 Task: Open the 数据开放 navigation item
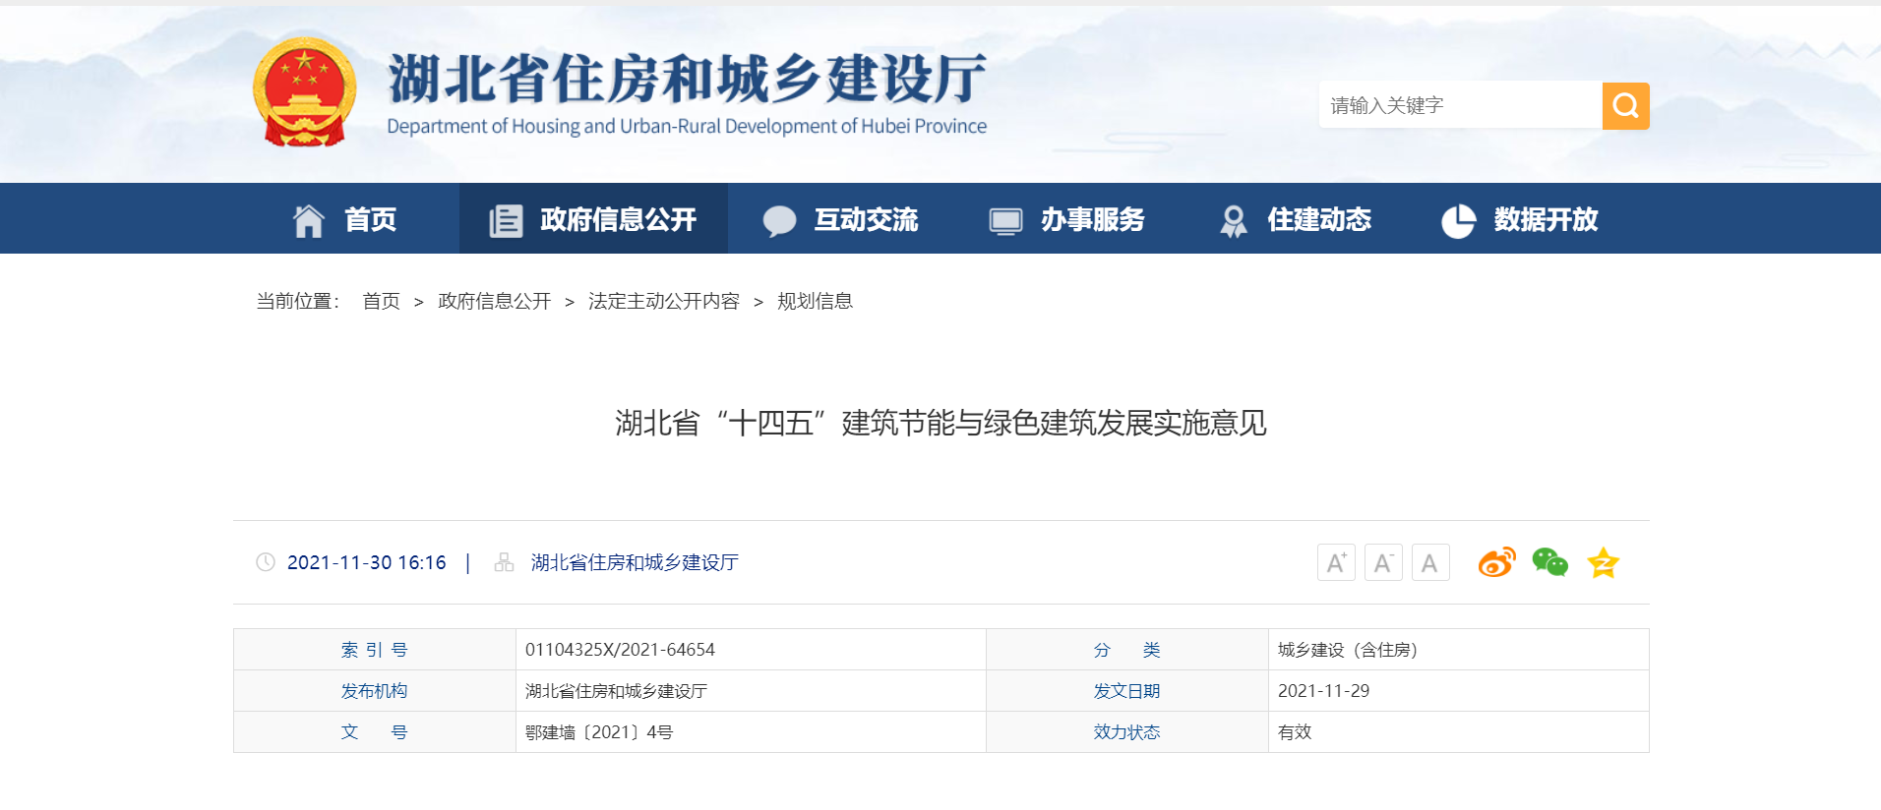click(1520, 219)
